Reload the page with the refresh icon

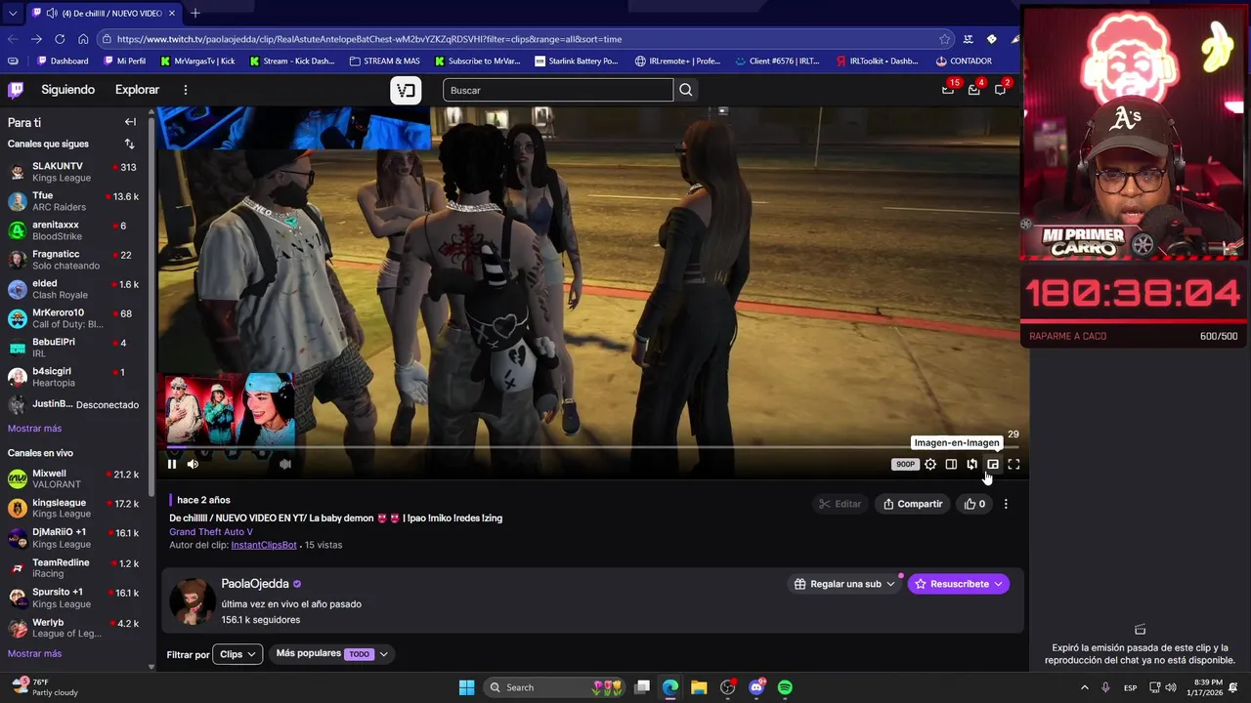click(x=60, y=39)
